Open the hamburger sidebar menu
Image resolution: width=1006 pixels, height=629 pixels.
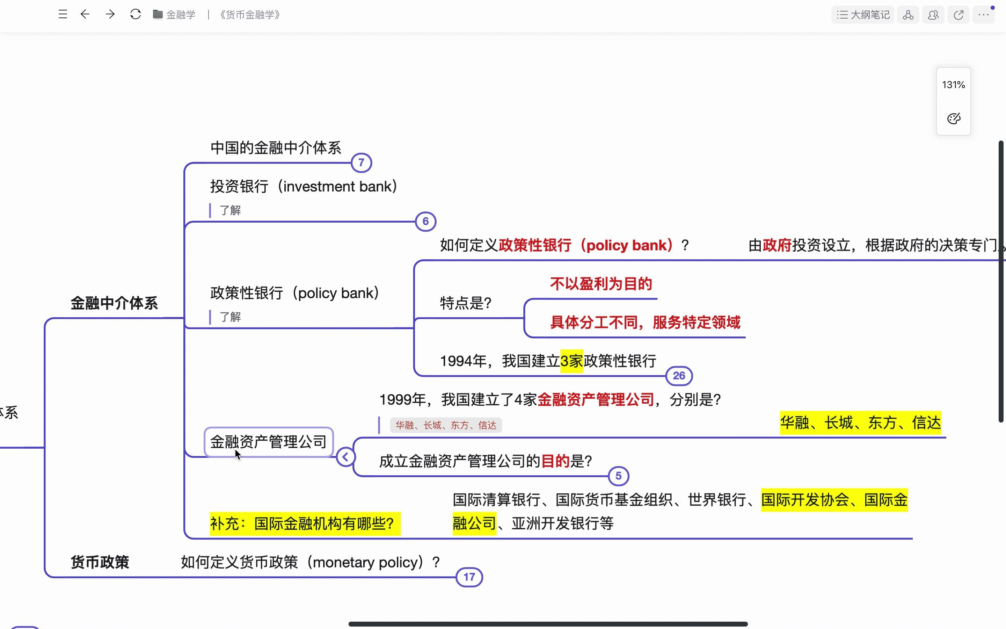(x=63, y=15)
